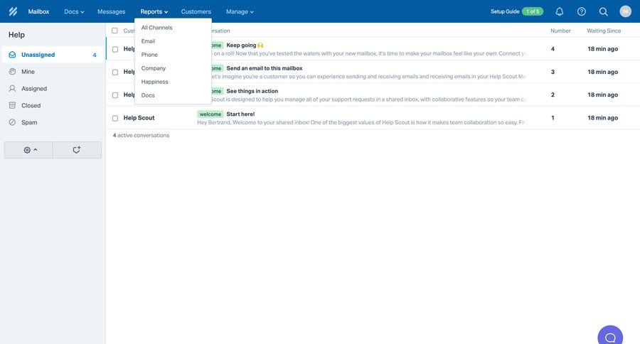Click the 1 of 5 progress badge
The image size is (640, 344).
(533, 11)
